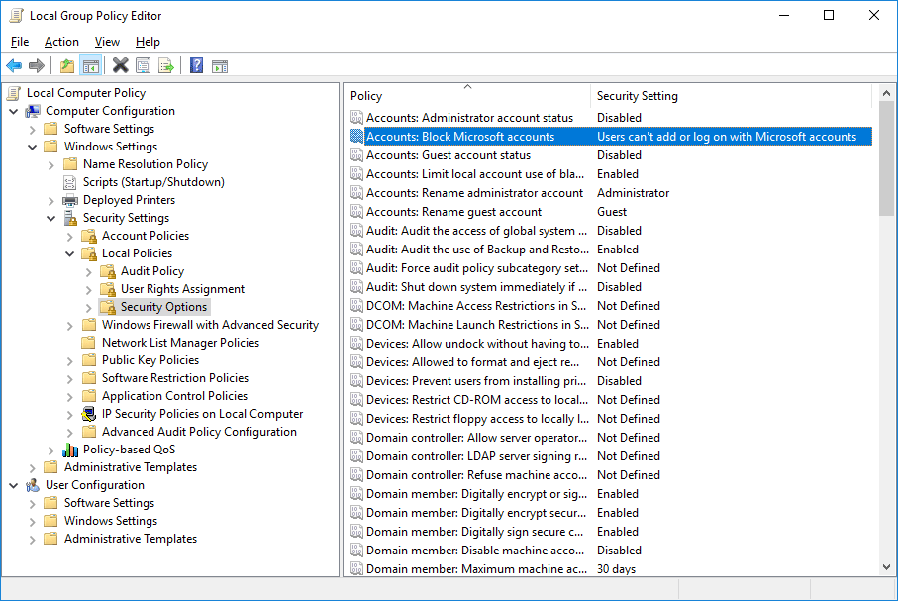Expand the User Rights Assignment node
Screen dimensions: 898x601
pos(89,289)
